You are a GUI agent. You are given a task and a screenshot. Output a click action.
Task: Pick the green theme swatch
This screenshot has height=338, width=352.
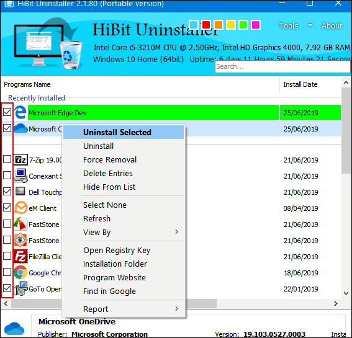click(243, 25)
